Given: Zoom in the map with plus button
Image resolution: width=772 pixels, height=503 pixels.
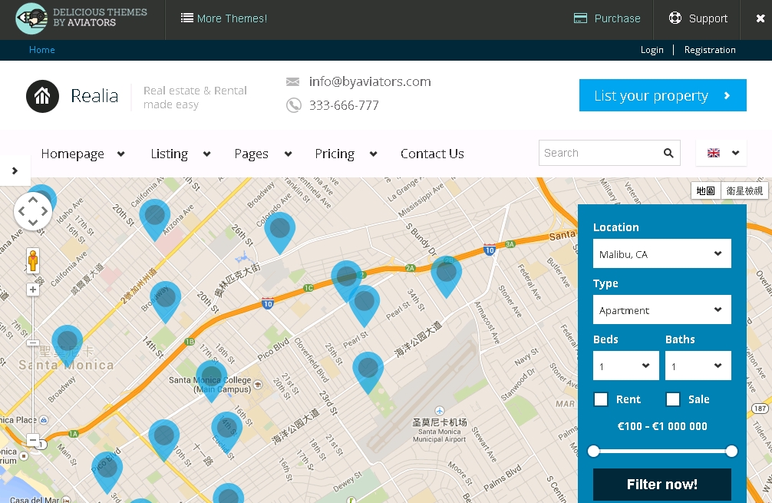Looking at the screenshot, I should (x=33, y=290).
